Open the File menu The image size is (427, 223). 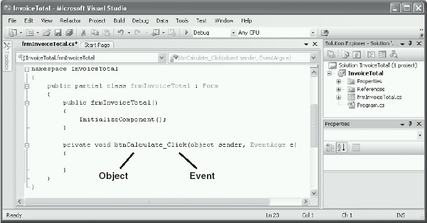click(x=12, y=20)
